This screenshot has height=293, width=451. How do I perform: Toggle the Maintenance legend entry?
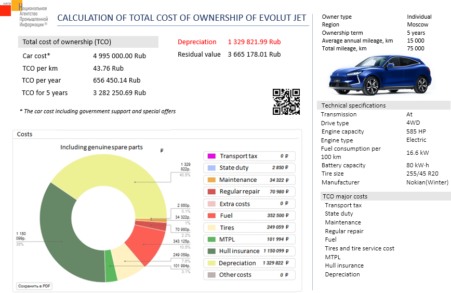pyautogui.click(x=249, y=180)
